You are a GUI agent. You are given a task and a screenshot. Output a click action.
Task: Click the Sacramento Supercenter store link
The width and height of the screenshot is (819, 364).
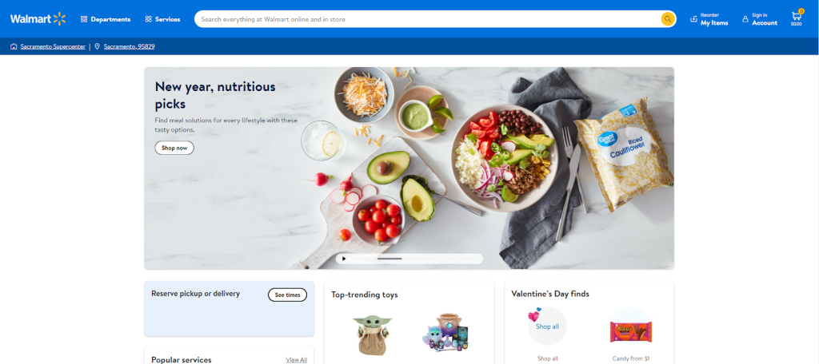[53, 46]
